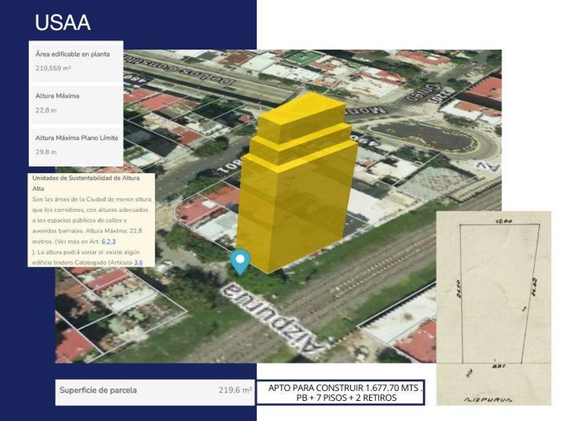Click the 219,6 m² parcel surface value

click(x=235, y=390)
